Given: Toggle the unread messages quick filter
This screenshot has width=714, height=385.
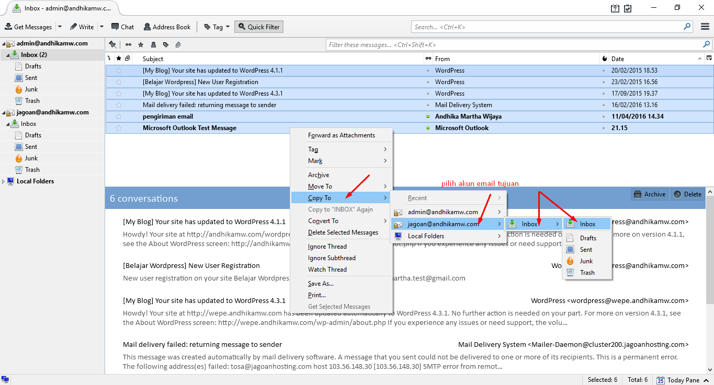Looking at the screenshot, I should (x=128, y=45).
